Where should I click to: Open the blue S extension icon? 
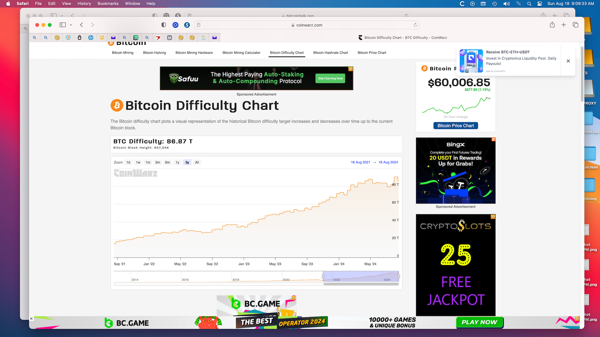coord(187,25)
